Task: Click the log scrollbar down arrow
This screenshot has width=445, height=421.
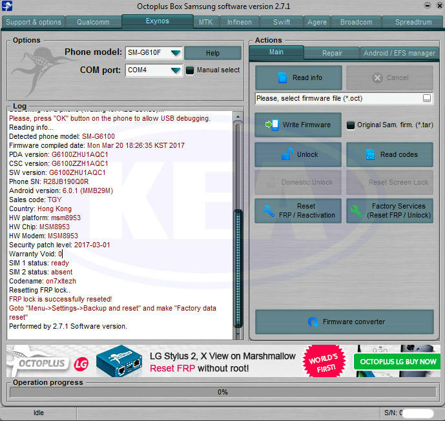Action: tap(238, 334)
